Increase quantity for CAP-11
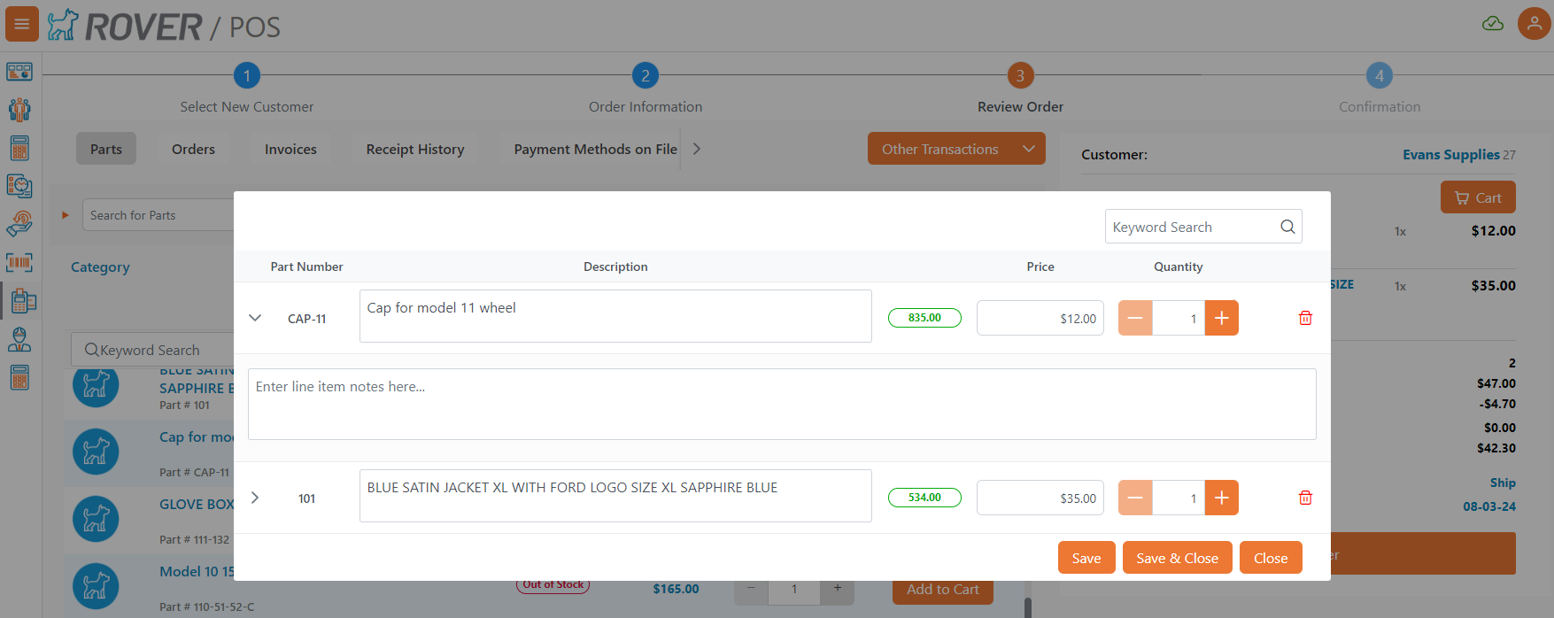The height and width of the screenshot is (618, 1554). tap(1221, 318)
